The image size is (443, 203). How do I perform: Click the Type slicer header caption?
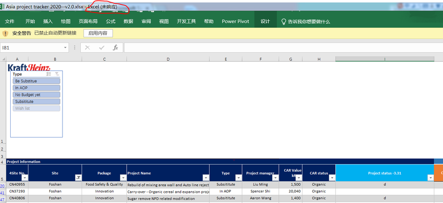click(18, 74)
